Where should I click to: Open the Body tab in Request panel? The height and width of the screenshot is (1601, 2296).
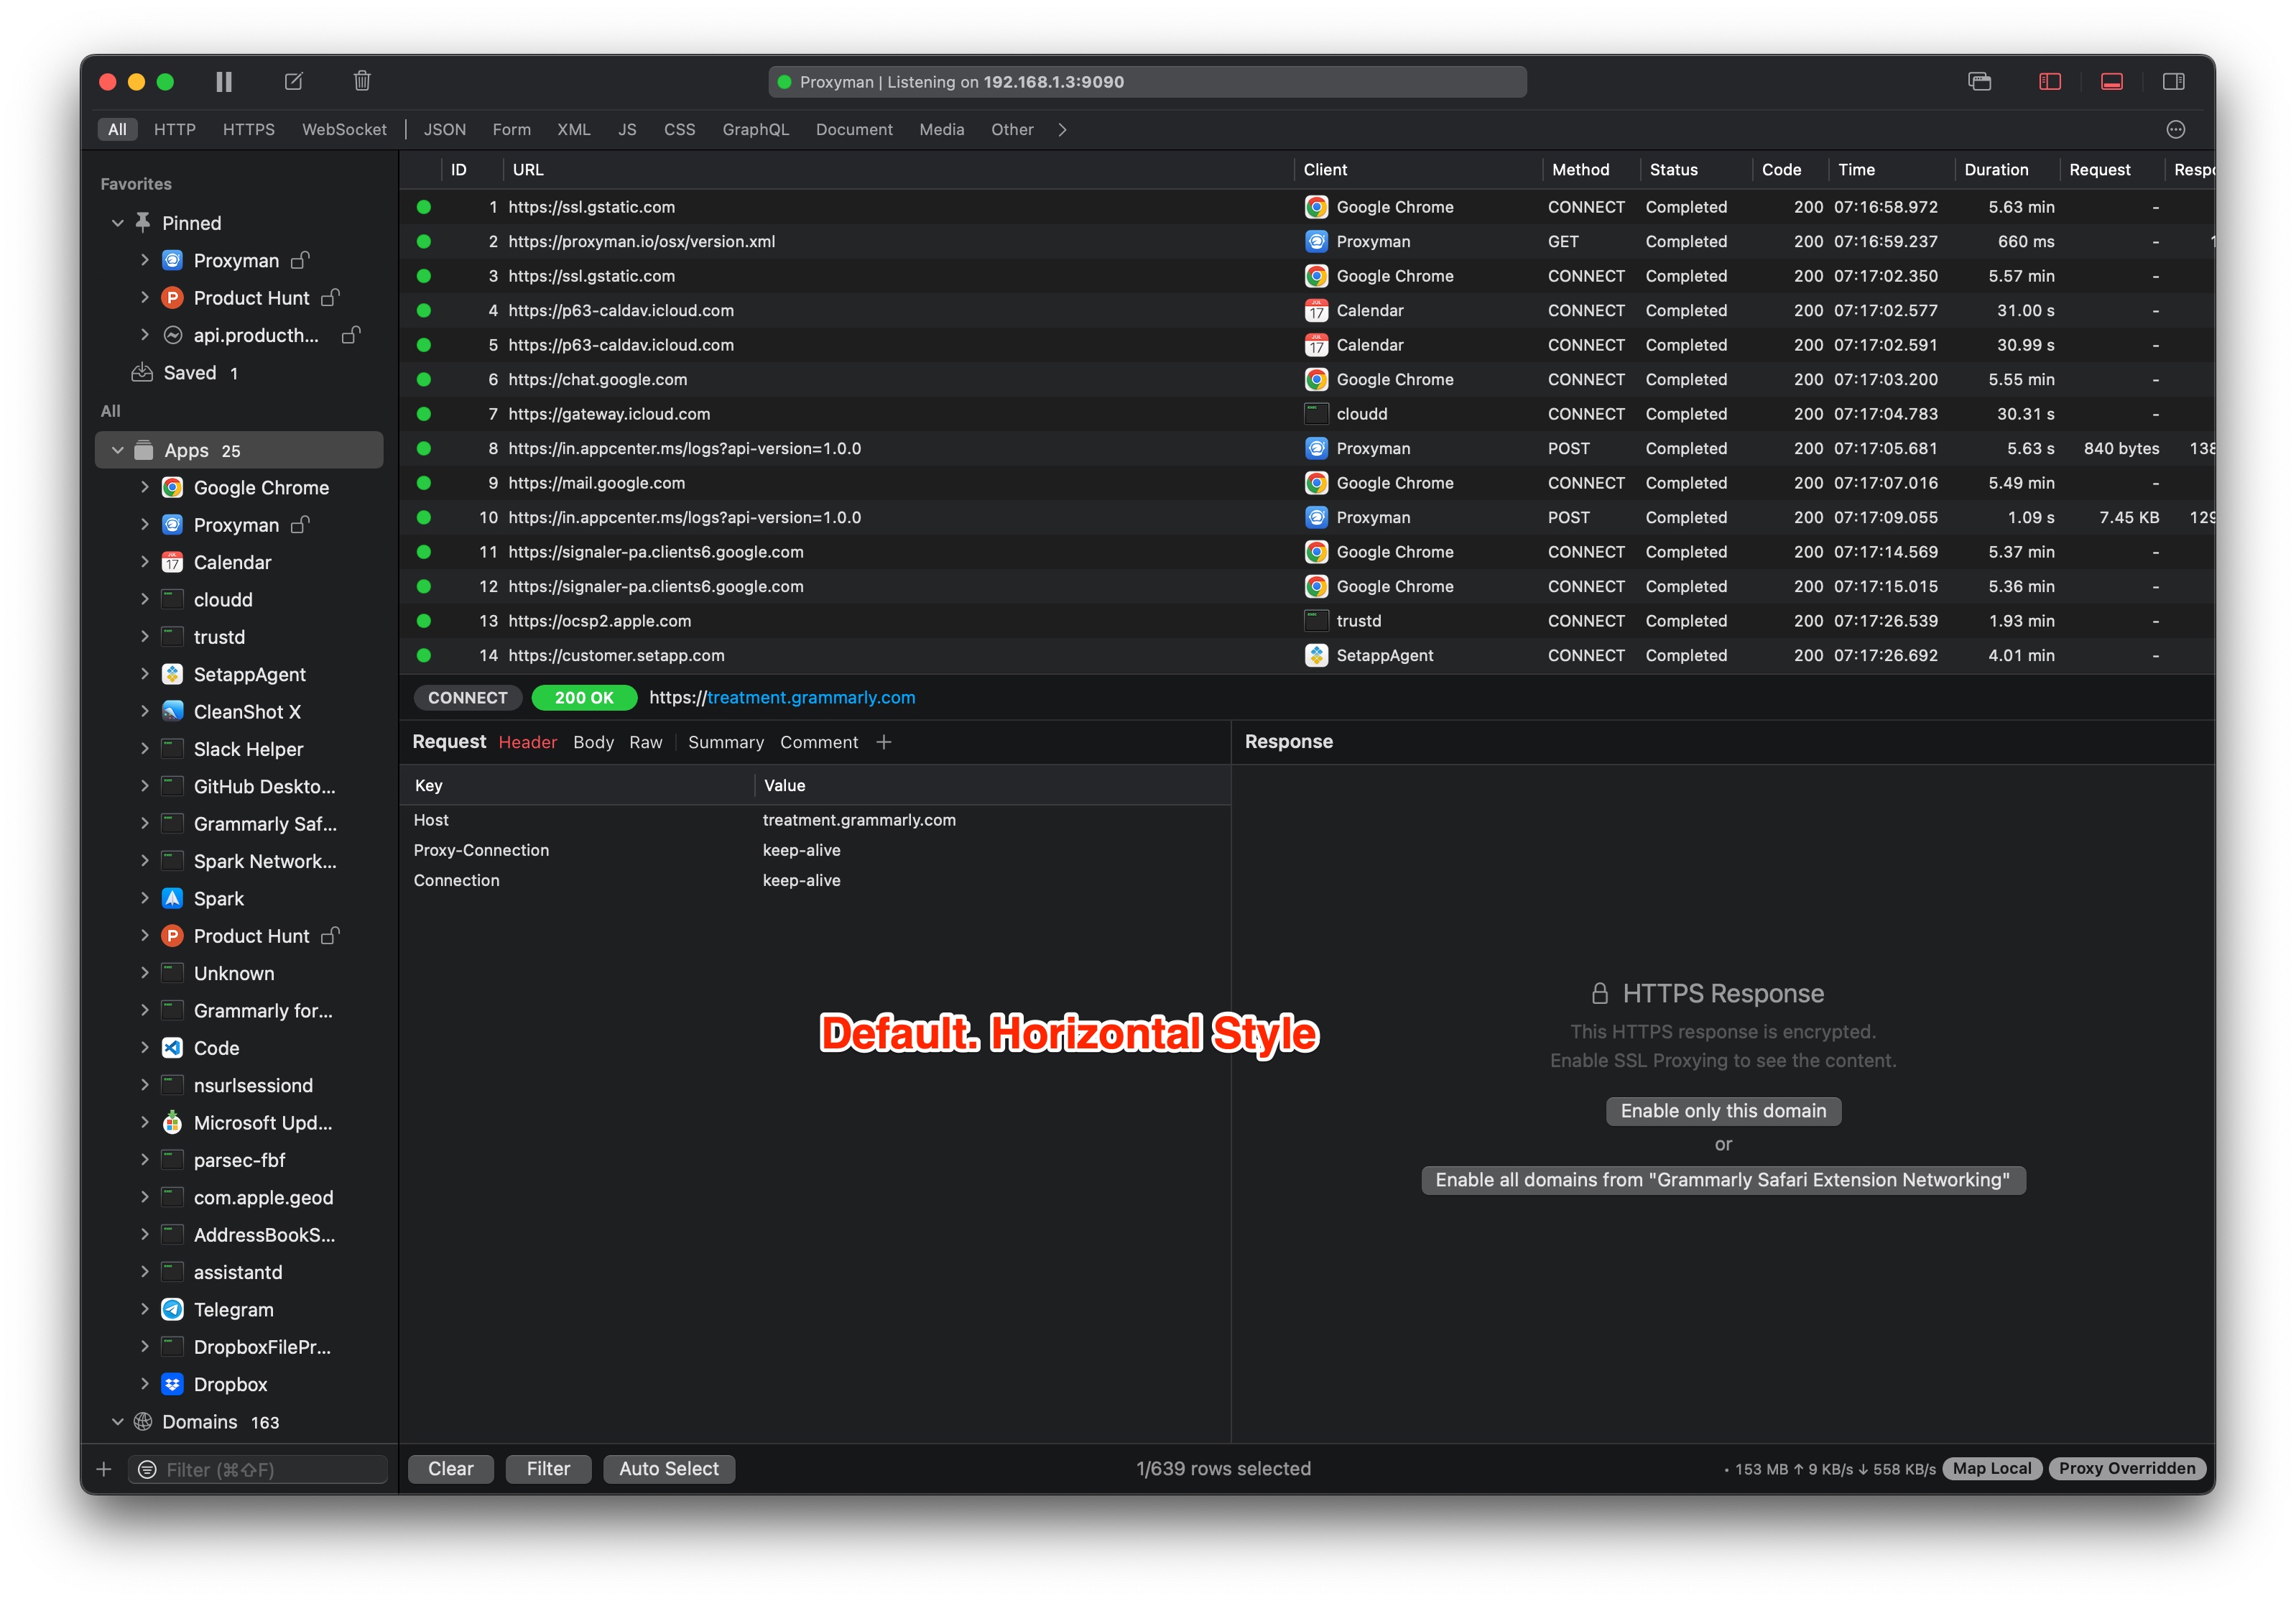click(x=593, y=742)
